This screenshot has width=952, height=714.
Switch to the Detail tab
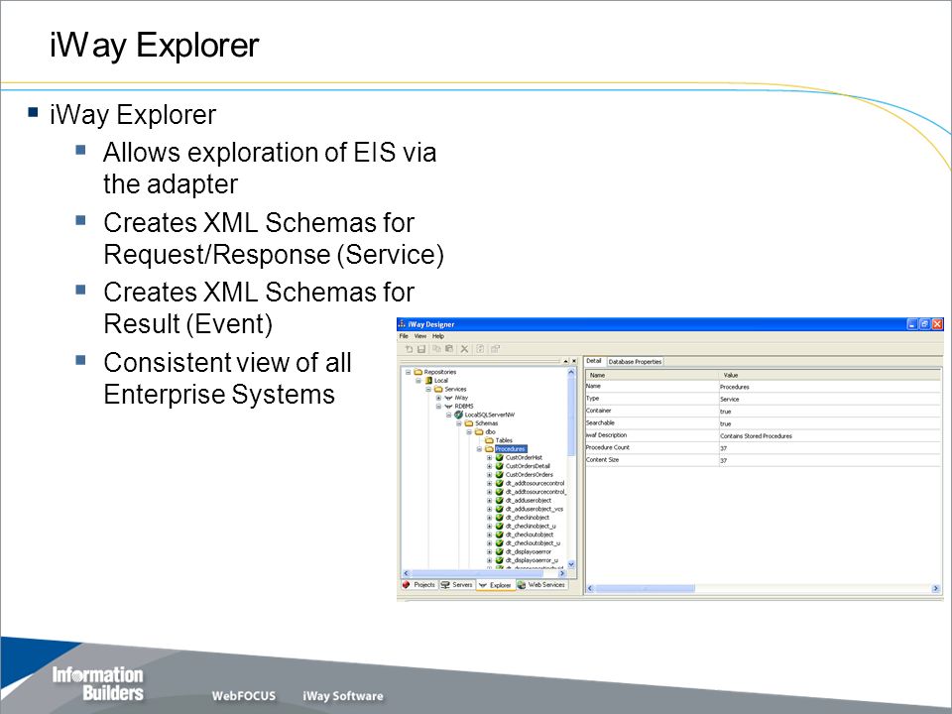tap(594, 361)
